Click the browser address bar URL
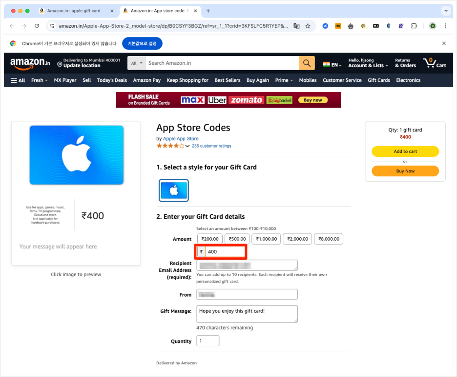Screen dimensions: 457x377 173,26
